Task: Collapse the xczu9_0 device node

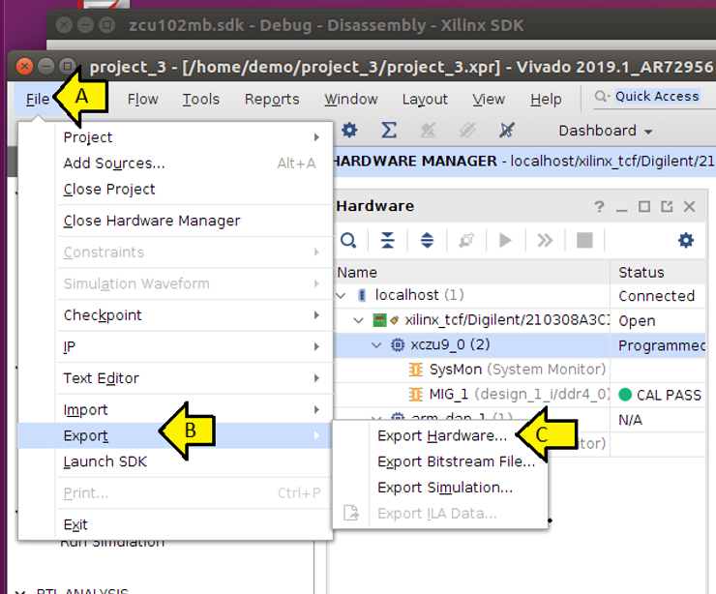Action: point(377,345)
